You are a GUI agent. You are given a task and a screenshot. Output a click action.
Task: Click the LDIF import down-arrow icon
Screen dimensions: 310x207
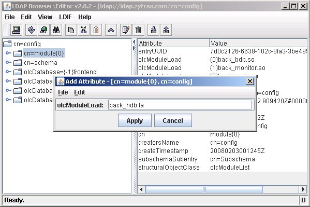click(153, 30)
